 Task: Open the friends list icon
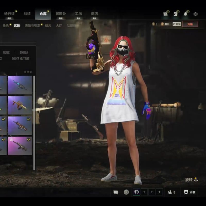(x=170, y=192)
